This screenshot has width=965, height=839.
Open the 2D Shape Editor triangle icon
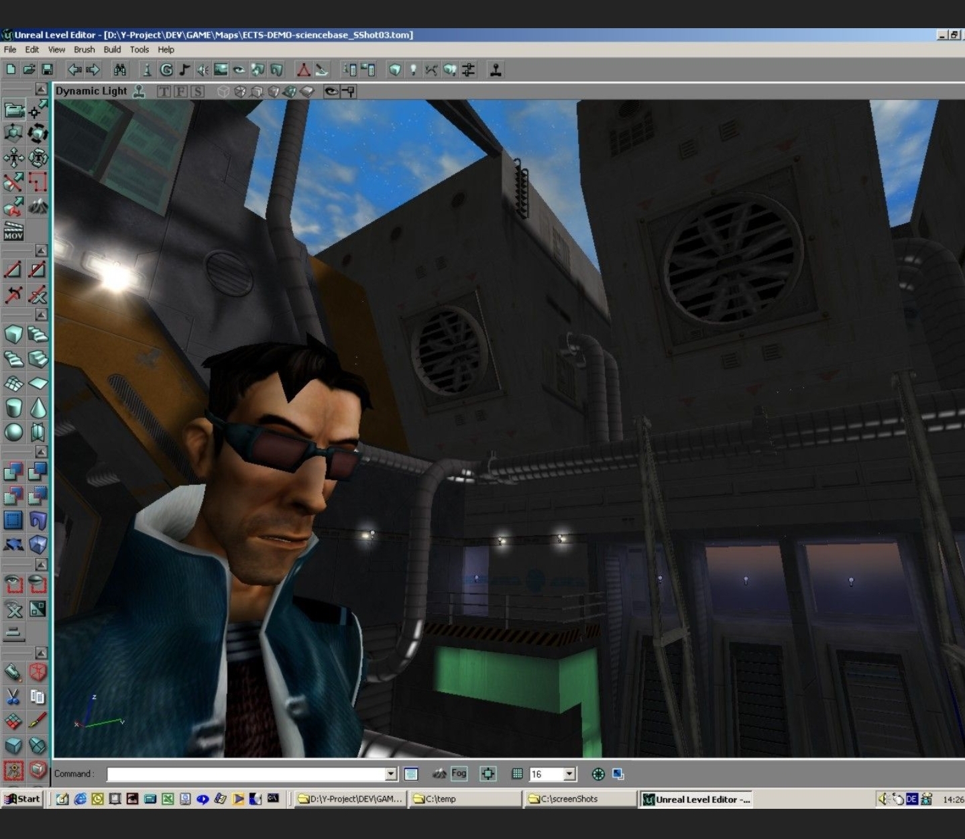(x=304, y=69)
